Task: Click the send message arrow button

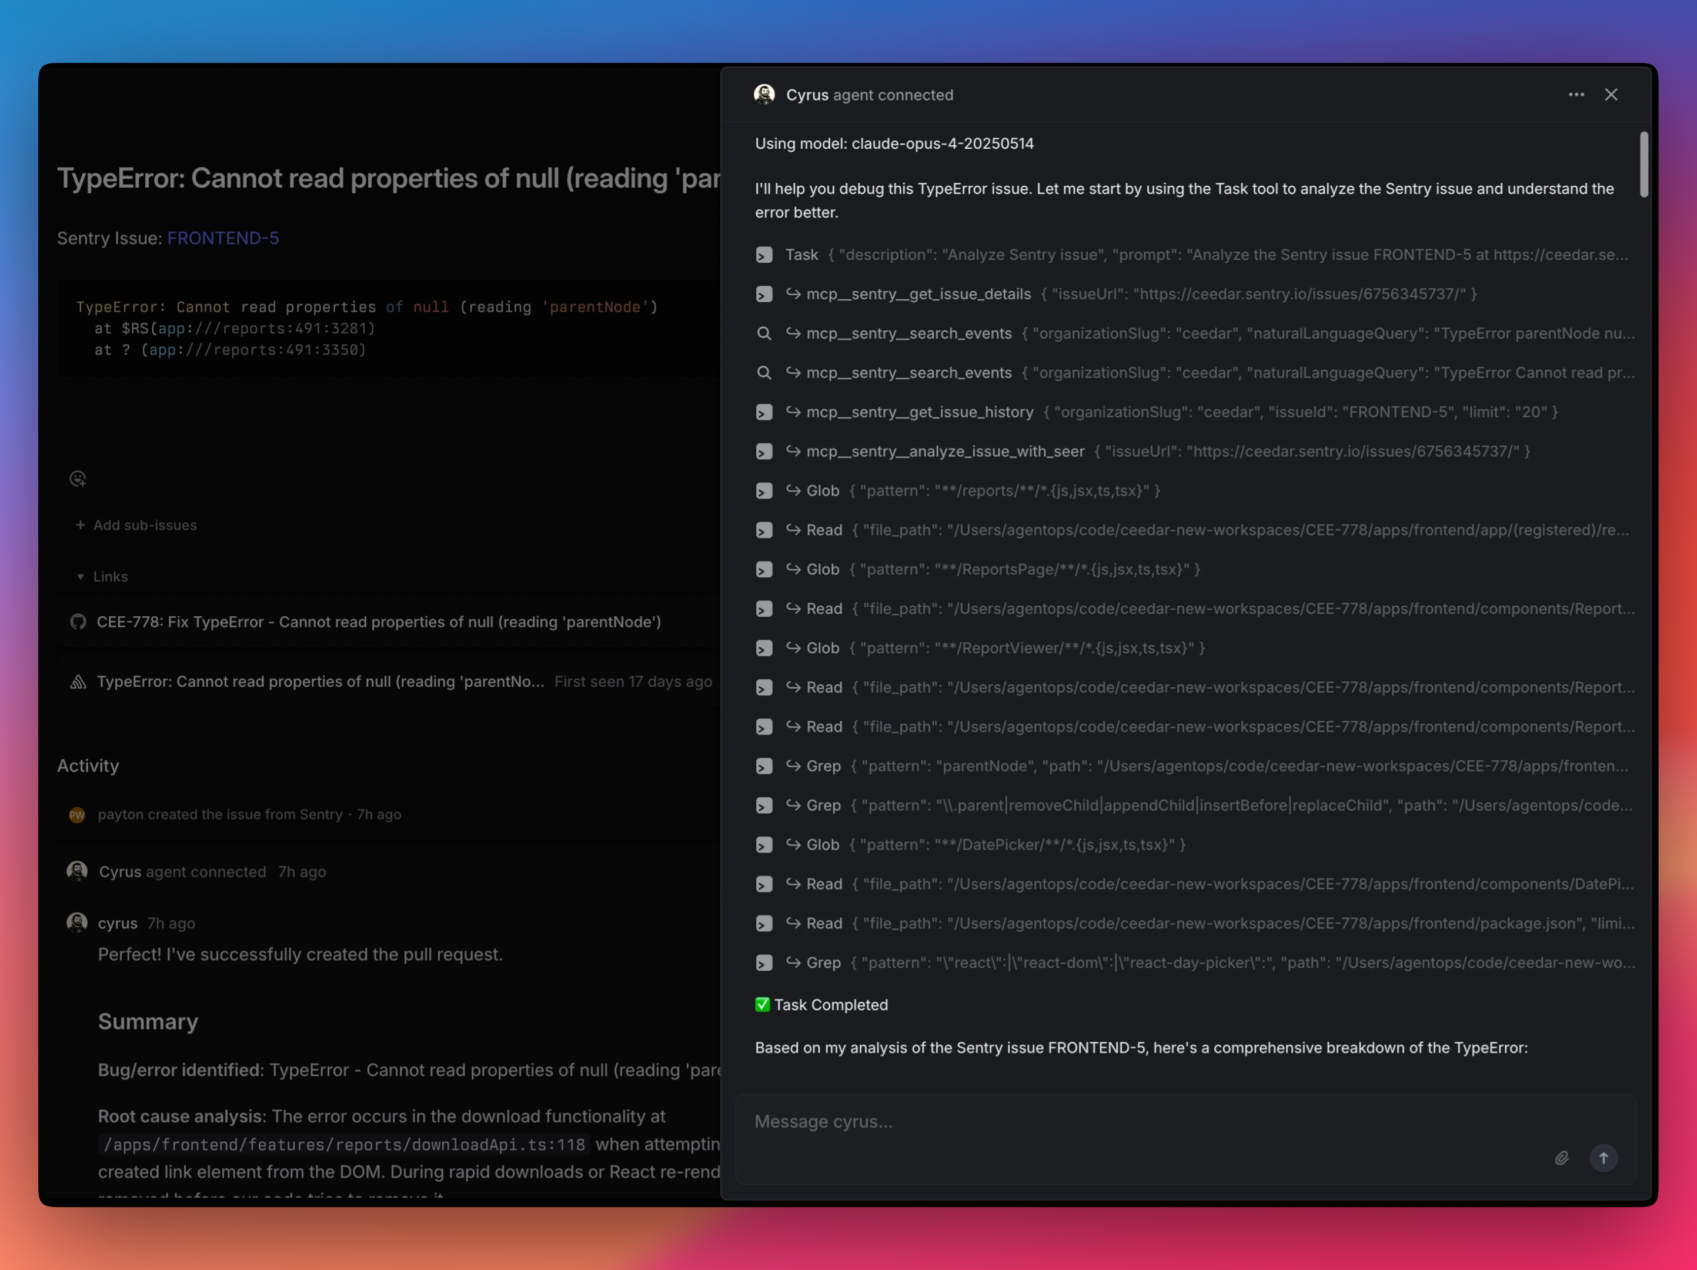Action: pyautogui.click(x=1604, y=1158)
